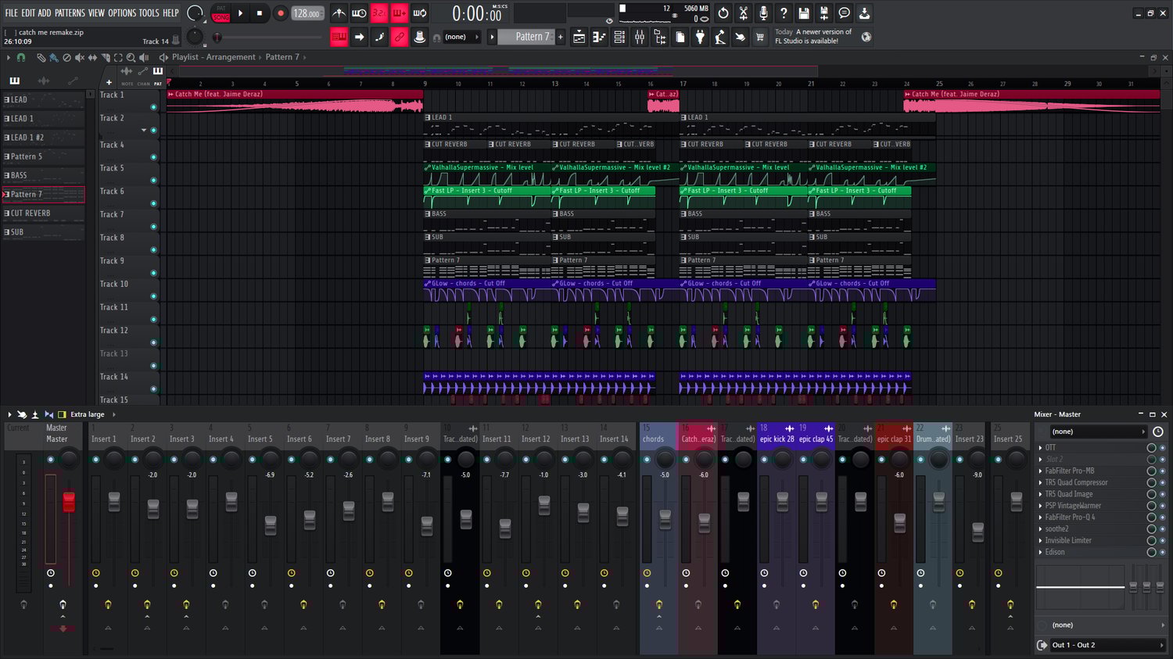The height and width of the screenshot is (659, 1173).
Task: Expand the Edison slot options arrow
Action: pos(1040,552)
